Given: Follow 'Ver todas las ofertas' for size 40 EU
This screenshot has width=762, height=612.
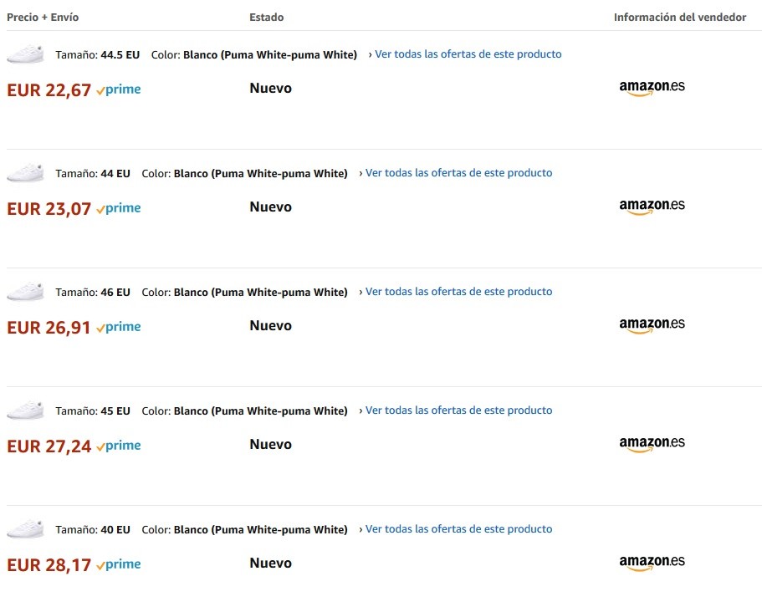Looking at the screenshot, I should coord(458,529).
